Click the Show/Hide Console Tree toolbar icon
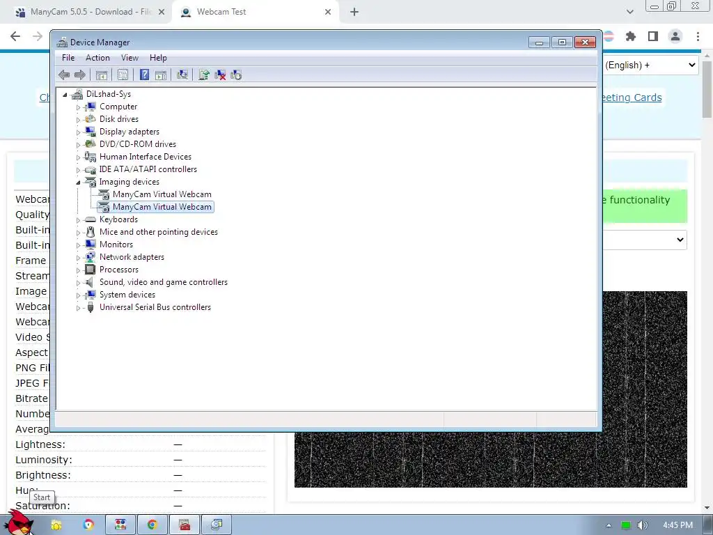713x535 pixels. (x=102, y=75)
